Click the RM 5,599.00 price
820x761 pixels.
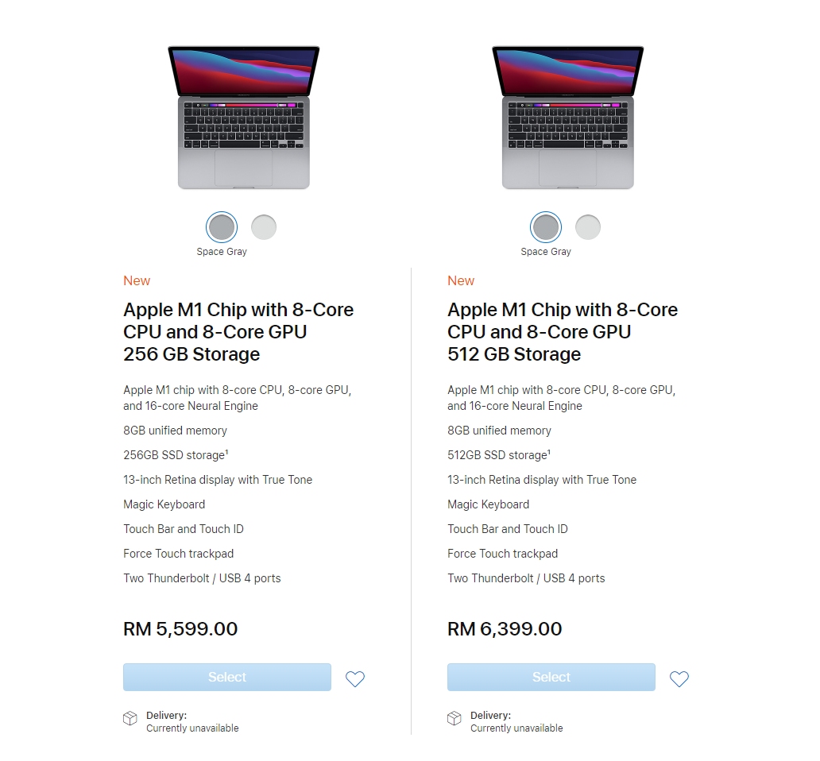coord(180,629)
